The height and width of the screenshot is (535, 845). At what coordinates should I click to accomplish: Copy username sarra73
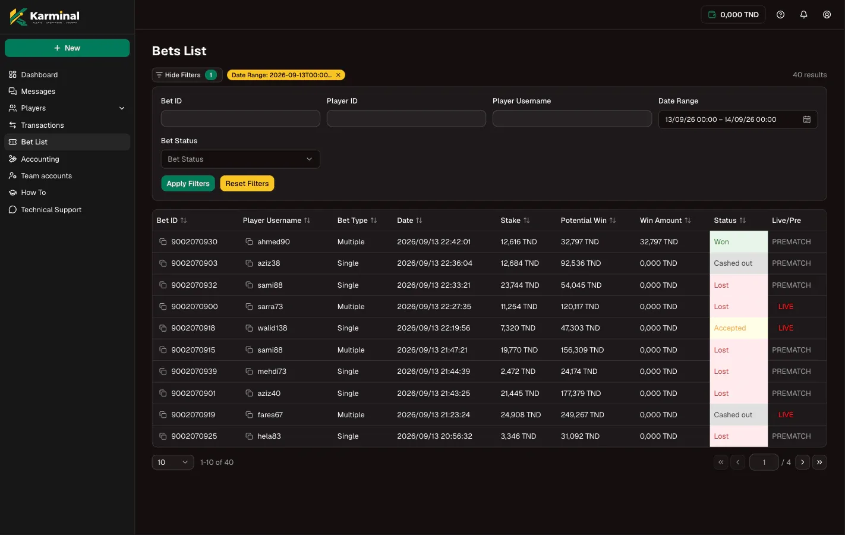pyautogui.click(x=249, y=307)
